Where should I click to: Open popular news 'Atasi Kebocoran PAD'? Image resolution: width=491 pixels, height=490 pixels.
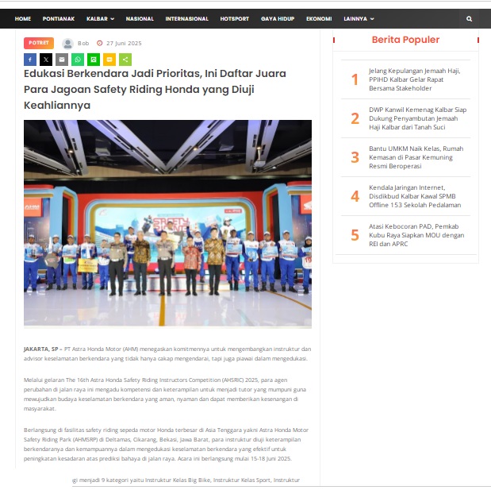(416, 235)
